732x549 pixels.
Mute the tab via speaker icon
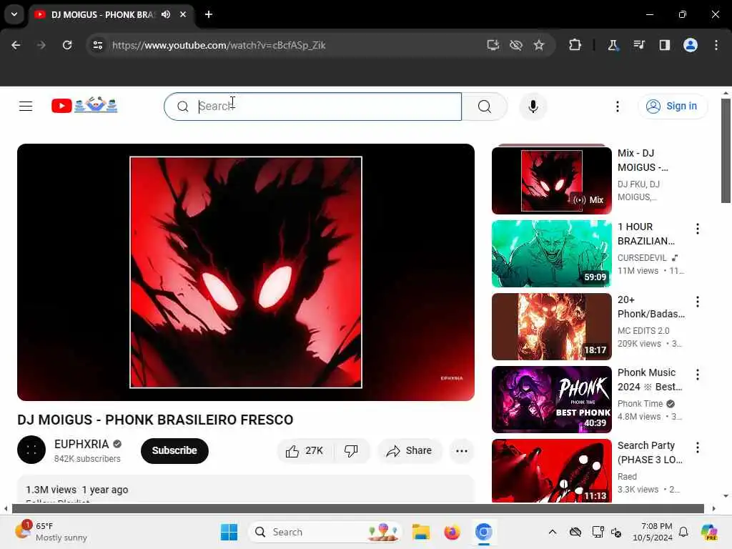tap(166, 14)
